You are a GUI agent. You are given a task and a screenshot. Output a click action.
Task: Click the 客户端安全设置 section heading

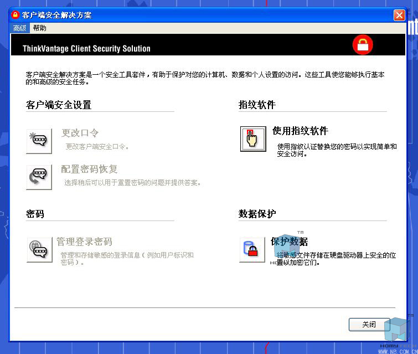coord(59,105)
